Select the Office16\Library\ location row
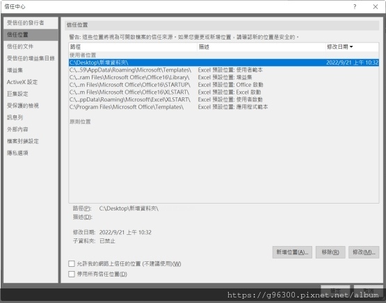 [224, 77]
